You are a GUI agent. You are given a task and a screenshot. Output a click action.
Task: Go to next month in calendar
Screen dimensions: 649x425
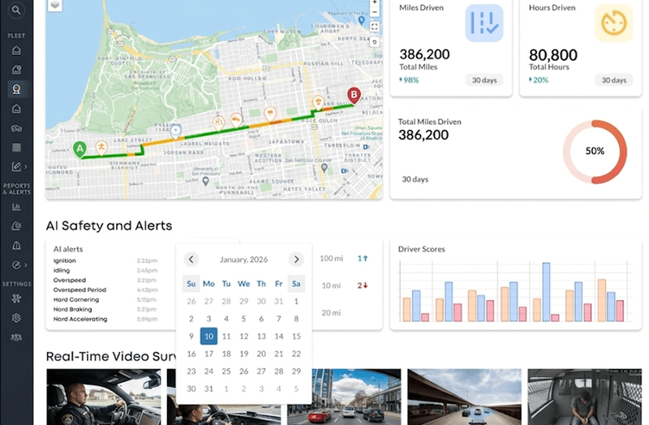296,260
